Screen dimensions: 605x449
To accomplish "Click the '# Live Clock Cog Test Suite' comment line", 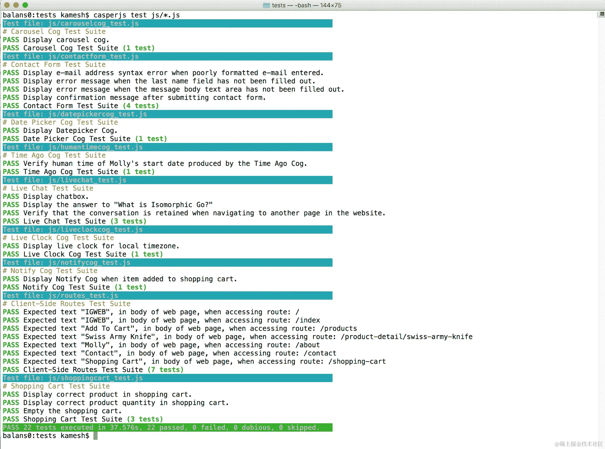I will point(58,238).
